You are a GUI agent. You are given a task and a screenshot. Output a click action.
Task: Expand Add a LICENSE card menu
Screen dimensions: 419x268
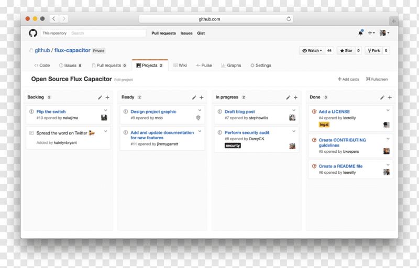pos(388,110)
